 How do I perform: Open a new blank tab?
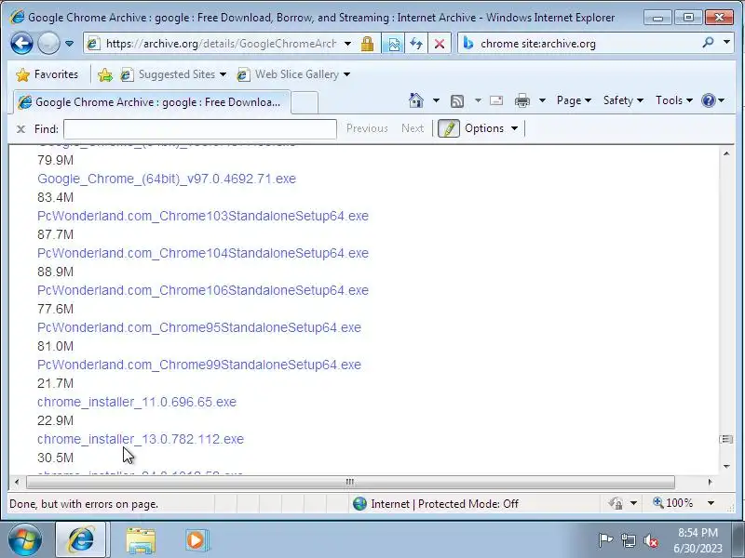[x=305, y=102]
